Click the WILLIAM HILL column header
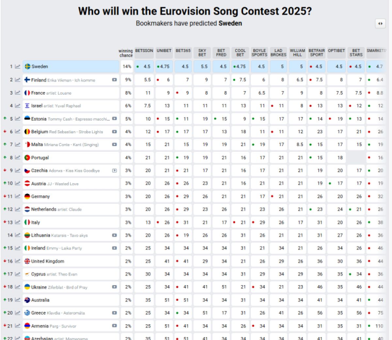 point(298,52)
